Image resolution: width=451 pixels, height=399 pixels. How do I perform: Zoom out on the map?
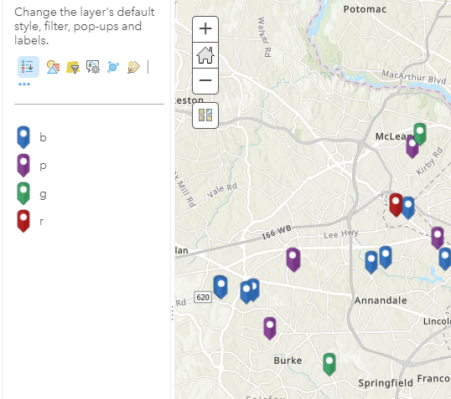pos(205,80)
